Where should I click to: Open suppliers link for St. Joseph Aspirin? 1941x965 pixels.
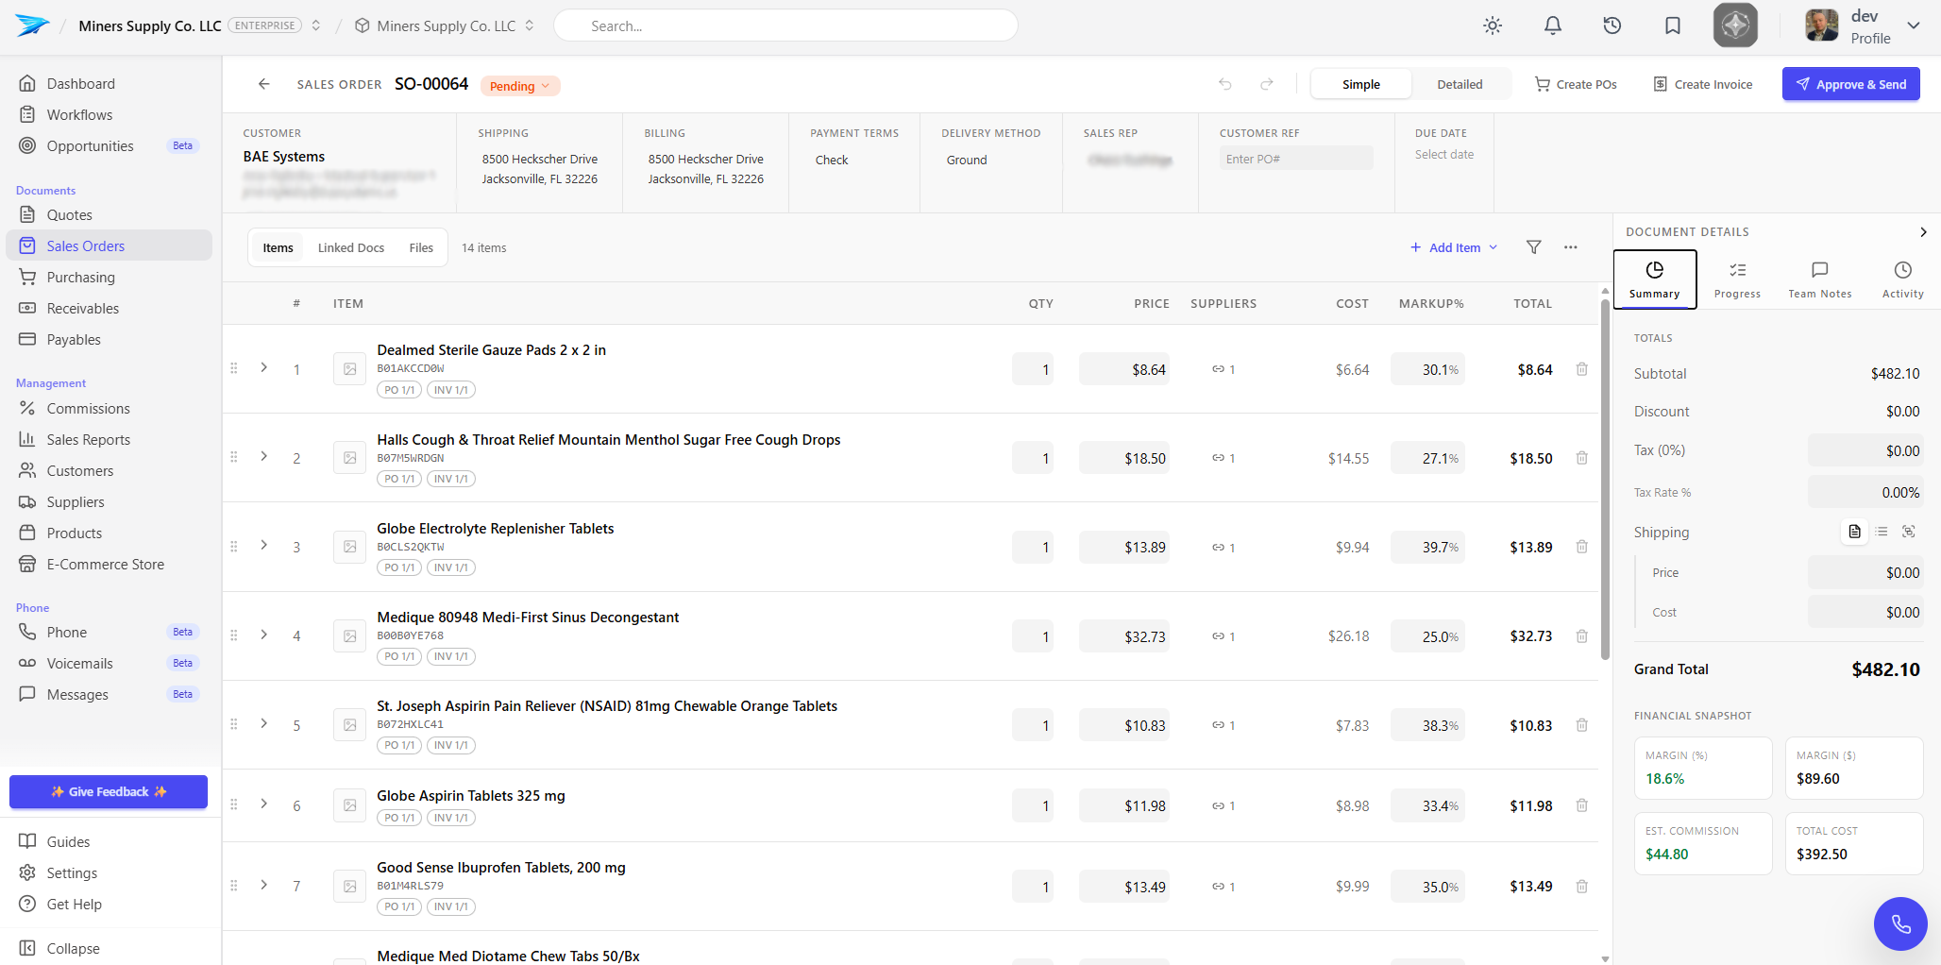point(1224,725)
